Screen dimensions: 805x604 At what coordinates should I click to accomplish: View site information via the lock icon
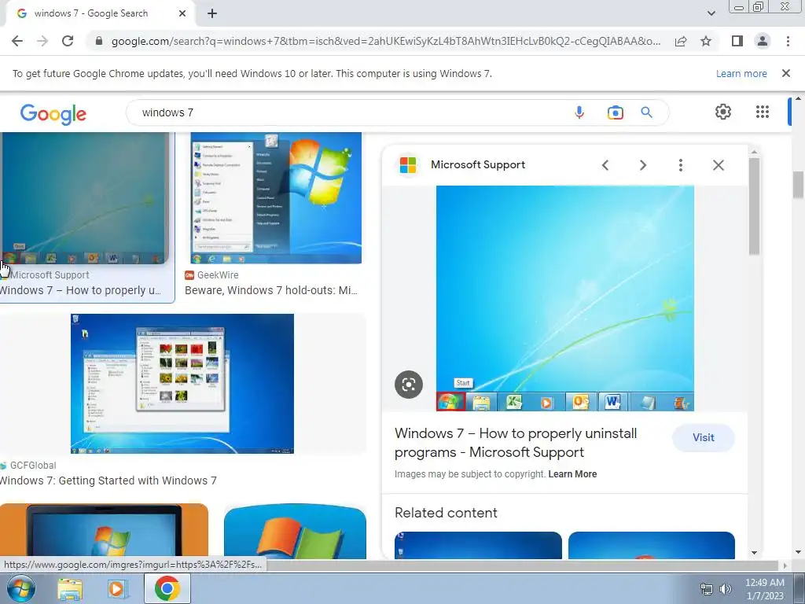[99, 41]
